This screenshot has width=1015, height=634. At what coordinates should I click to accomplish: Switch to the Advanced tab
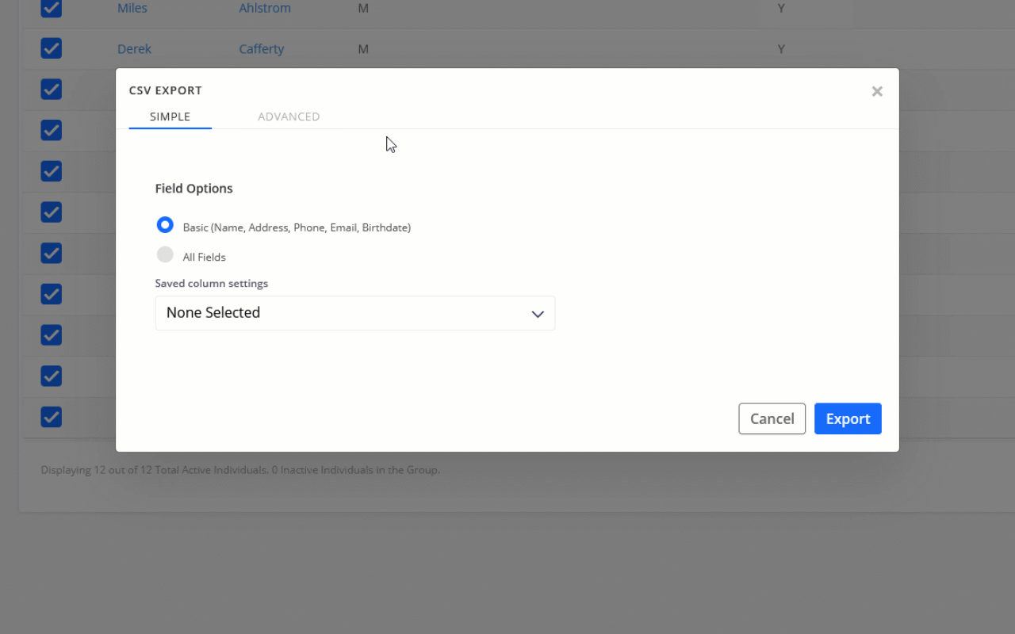coord(289,116)
